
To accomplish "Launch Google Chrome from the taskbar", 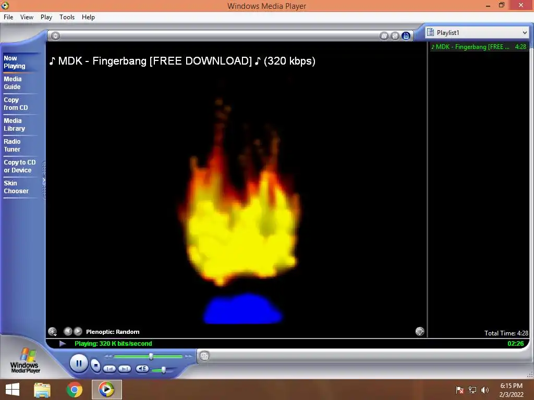I will 74,390.
